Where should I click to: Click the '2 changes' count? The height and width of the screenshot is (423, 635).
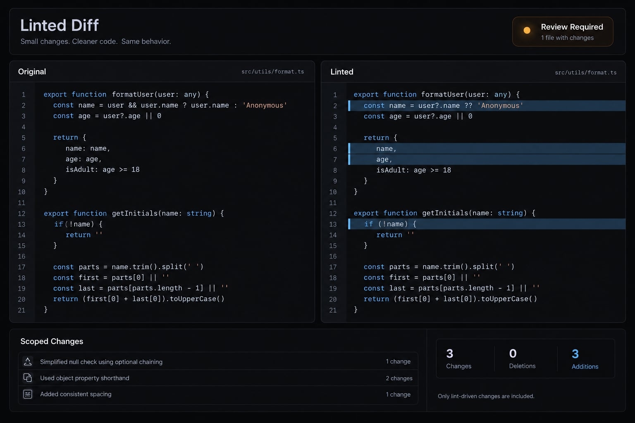point(399,378)
